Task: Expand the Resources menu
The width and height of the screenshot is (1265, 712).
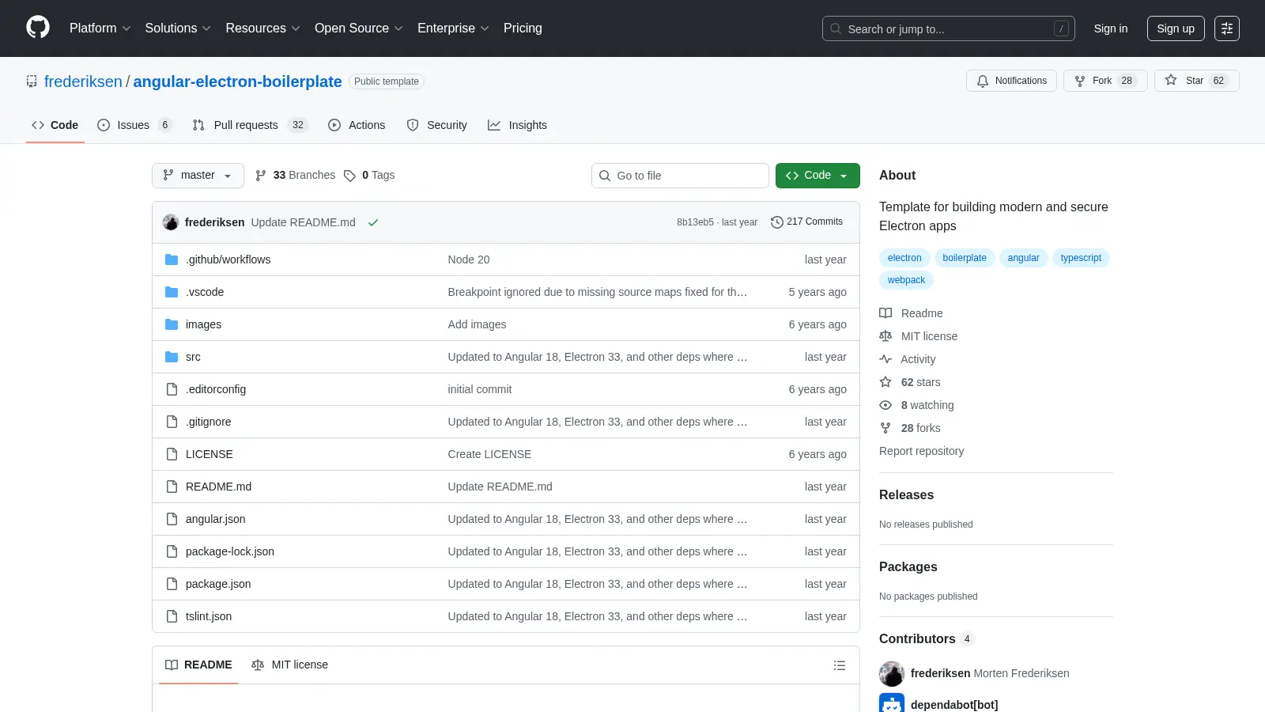Action: (x=262, y=28)
